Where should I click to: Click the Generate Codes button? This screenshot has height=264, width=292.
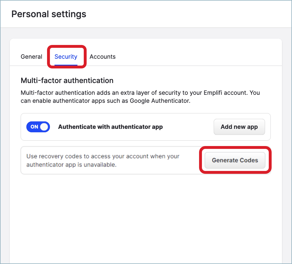(235, 160)
